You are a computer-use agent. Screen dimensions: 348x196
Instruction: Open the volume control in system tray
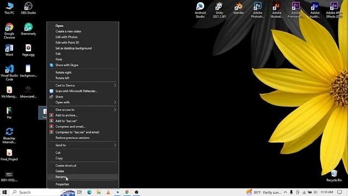point(315,192)
